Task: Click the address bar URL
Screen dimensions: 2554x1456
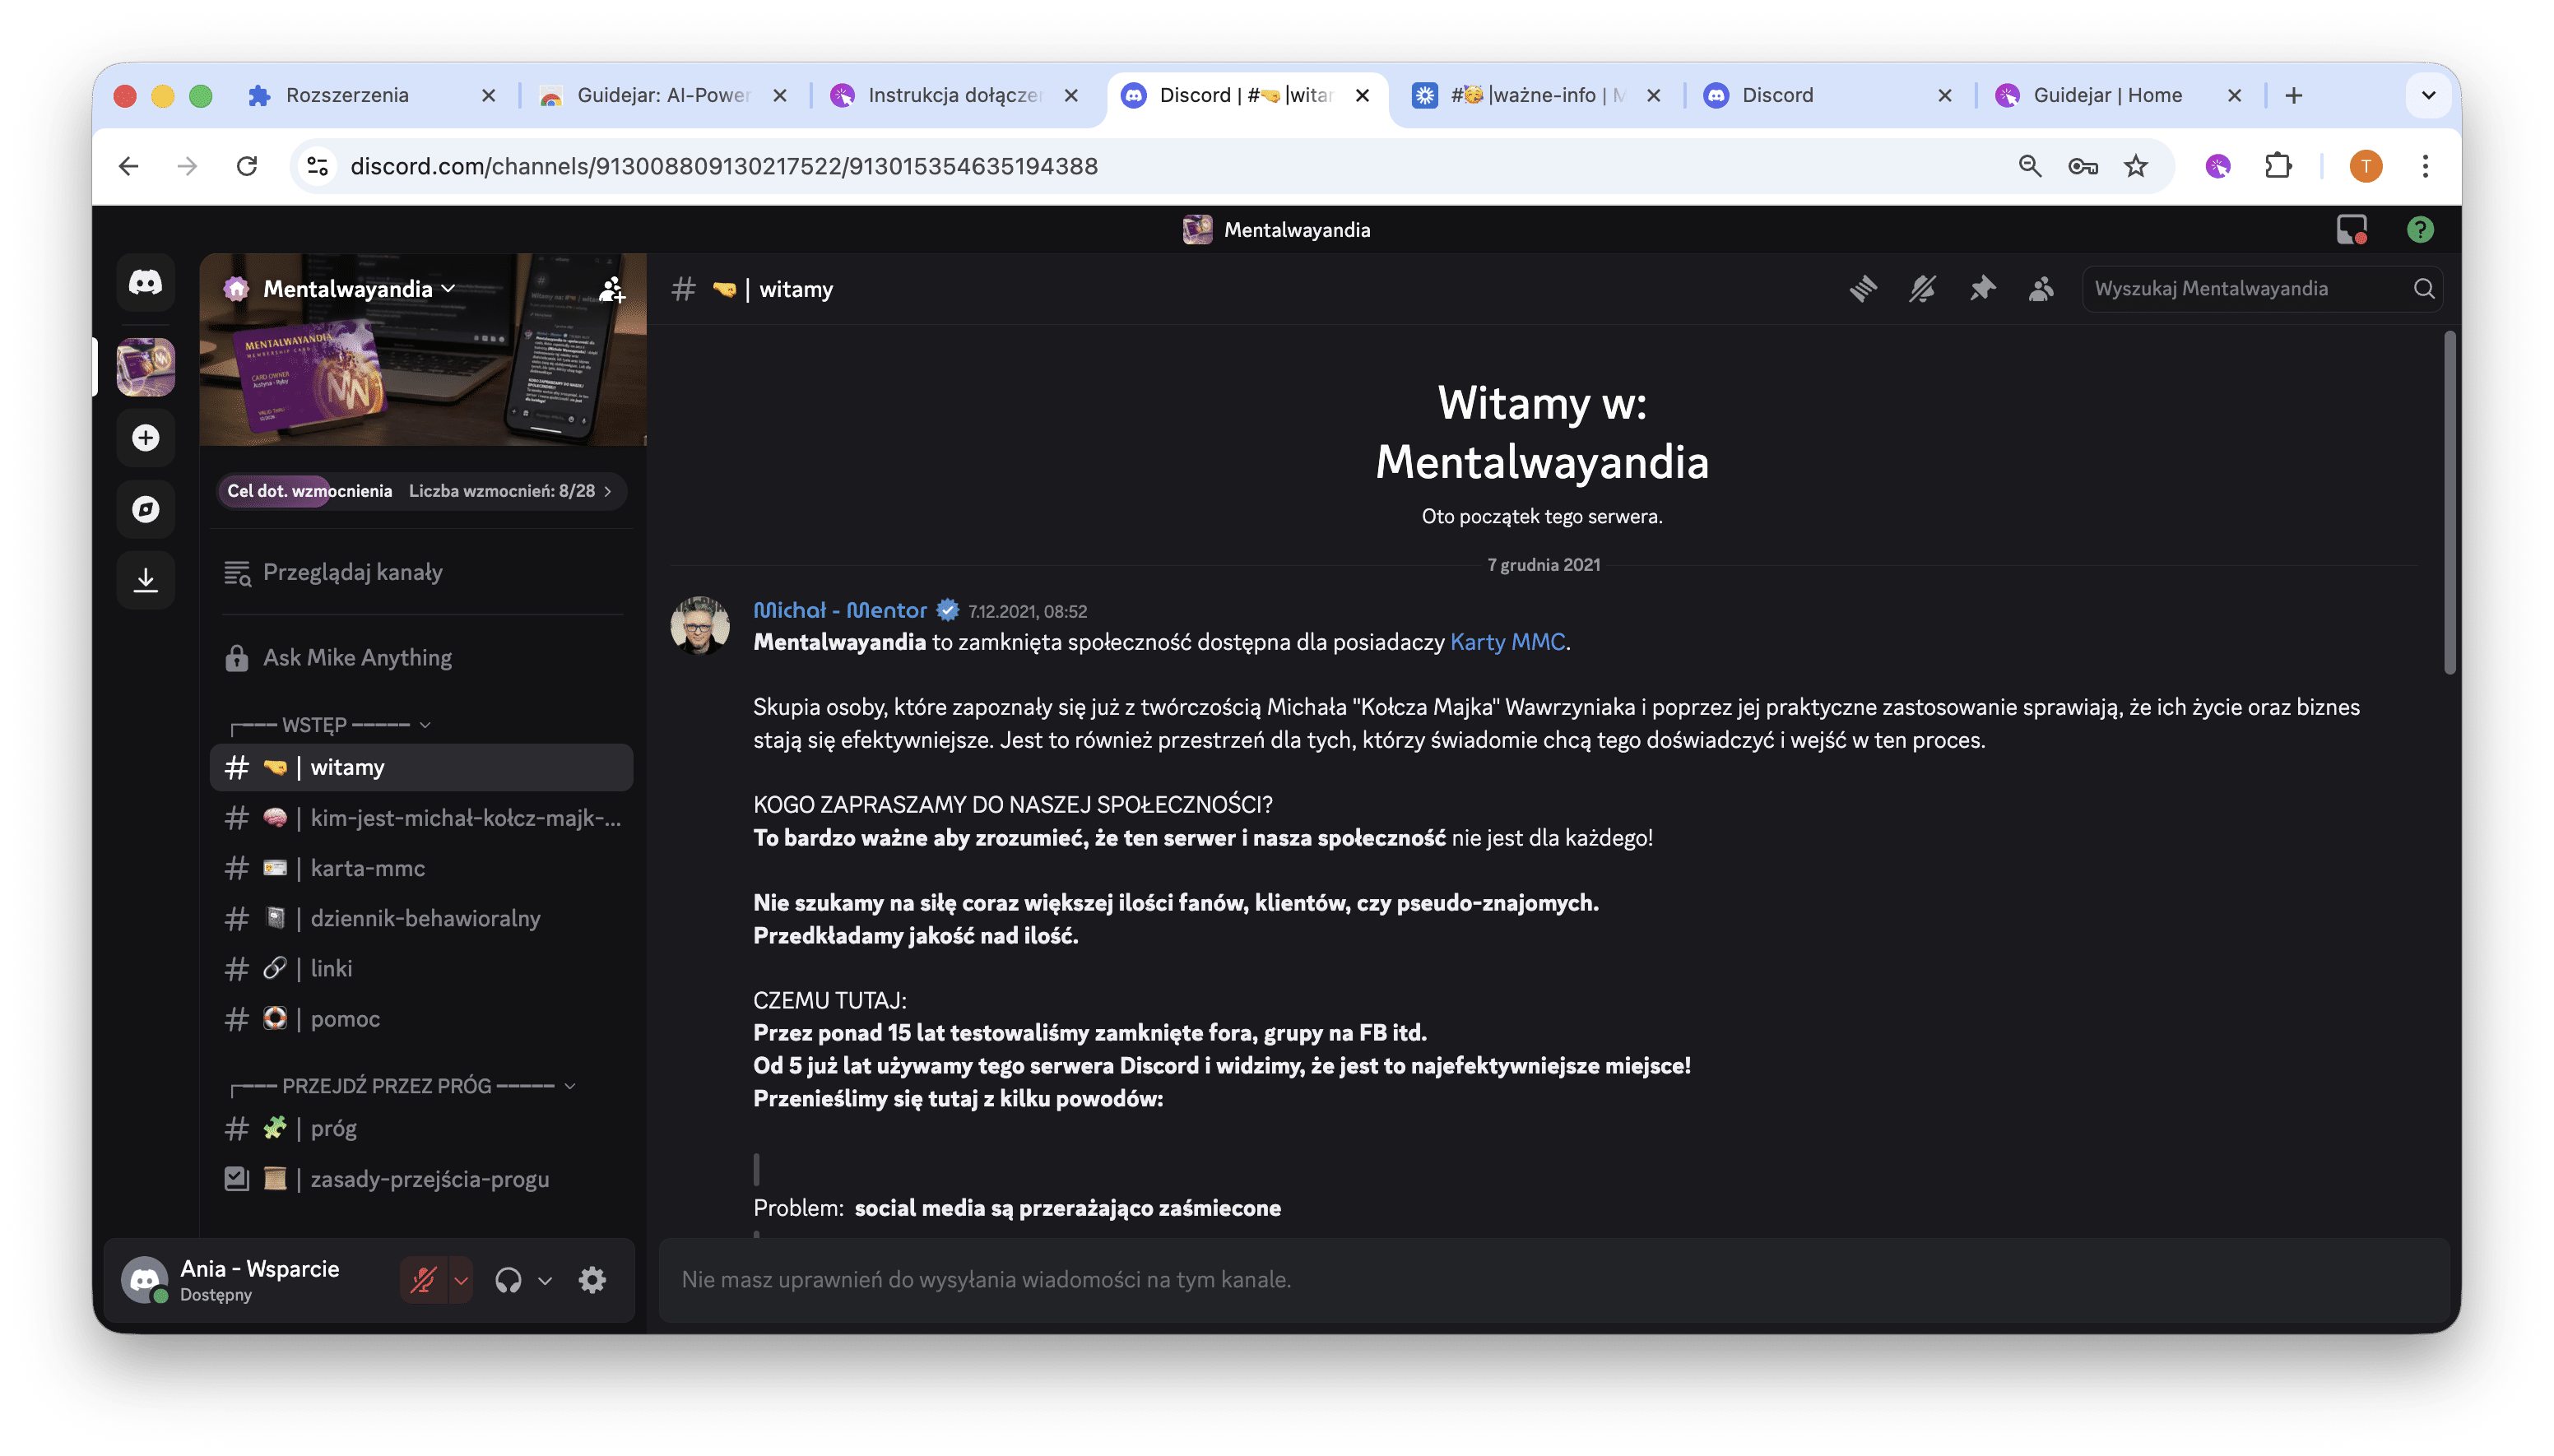Action: click(x=724, y=166)
